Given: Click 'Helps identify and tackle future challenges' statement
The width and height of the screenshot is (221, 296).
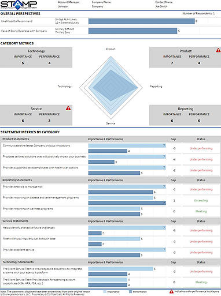Looking at the screenshot, I should click(x=29, y=228).
